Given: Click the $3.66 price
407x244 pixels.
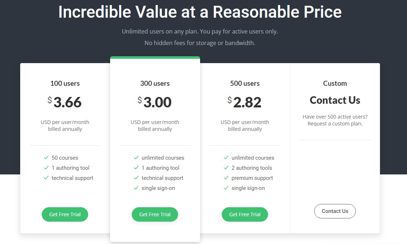Looking at the screenshot, I should (65, 102).
